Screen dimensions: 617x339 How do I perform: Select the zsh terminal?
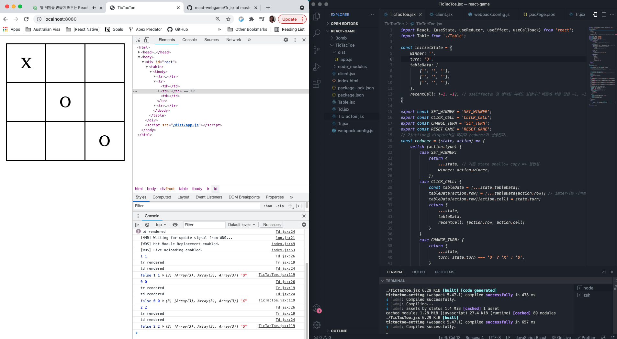pyautogui.click(x=587, y=295)
